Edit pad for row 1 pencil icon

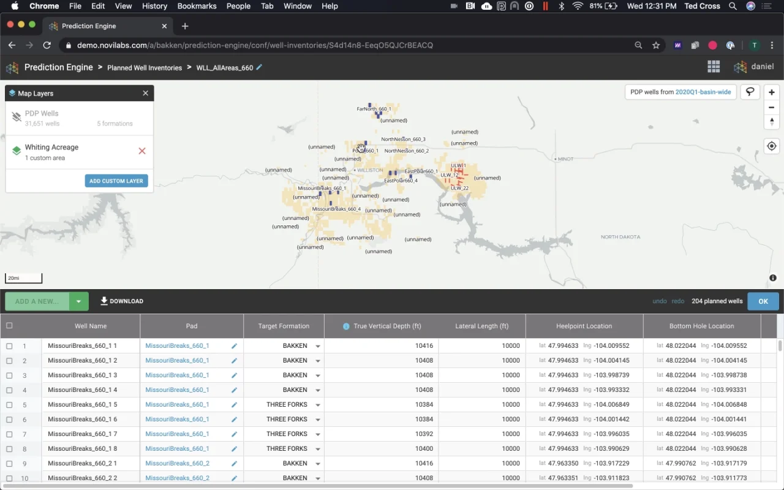234,346
